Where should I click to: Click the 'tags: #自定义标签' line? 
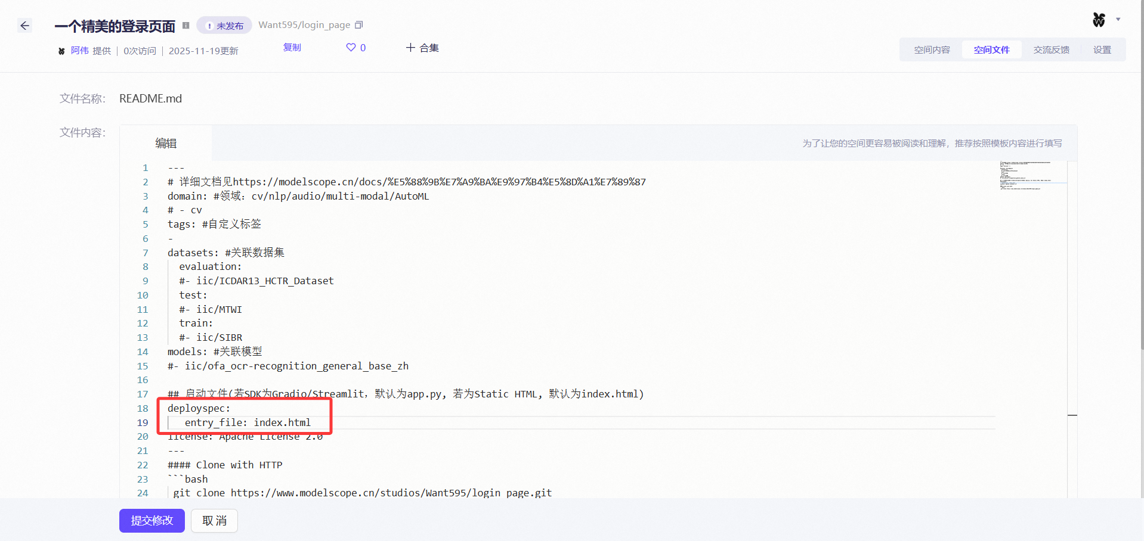pyautogui.click(x=214, y=224)
